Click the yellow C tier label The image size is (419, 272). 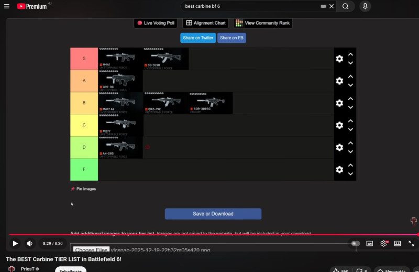tap(84, 125)
